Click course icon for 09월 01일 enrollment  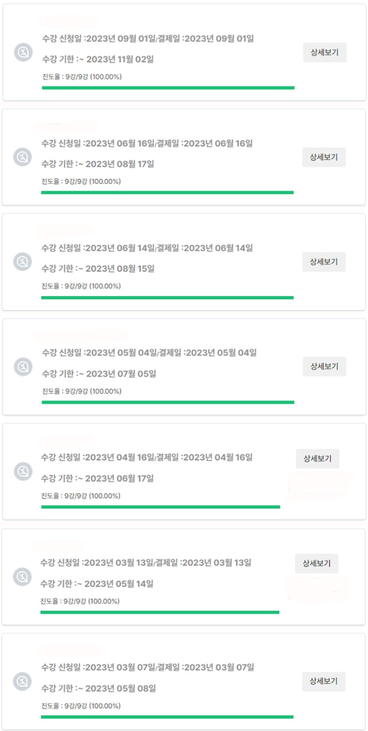coord(23,52)
